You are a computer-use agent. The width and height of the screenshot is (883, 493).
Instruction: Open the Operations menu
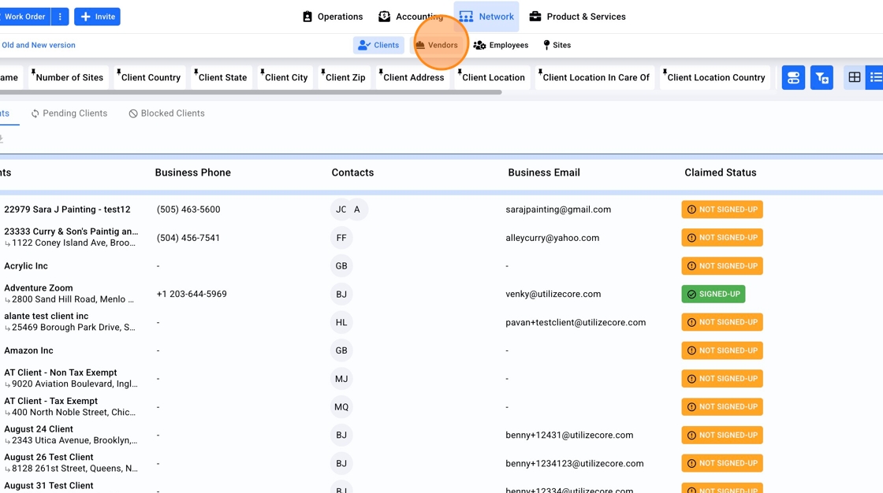click(333, 17)
